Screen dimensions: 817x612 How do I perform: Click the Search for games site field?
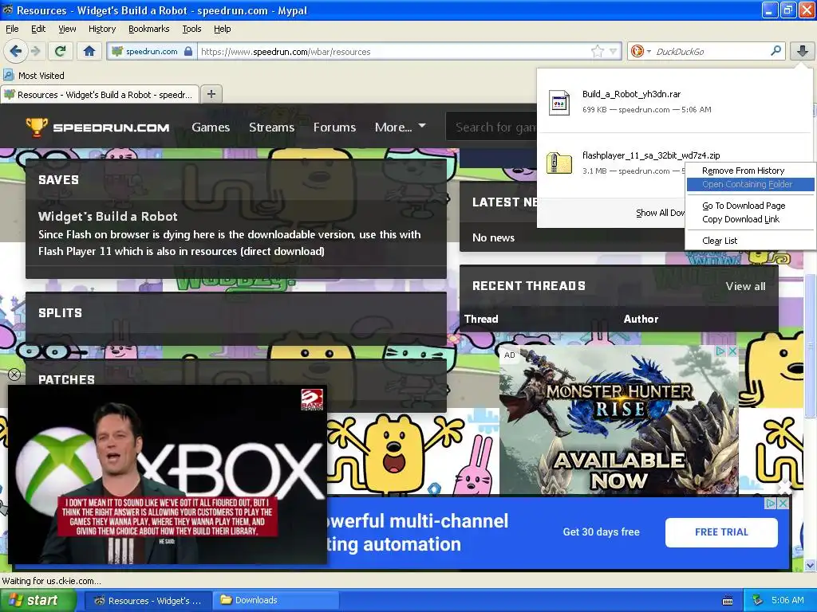coord(491,127)
